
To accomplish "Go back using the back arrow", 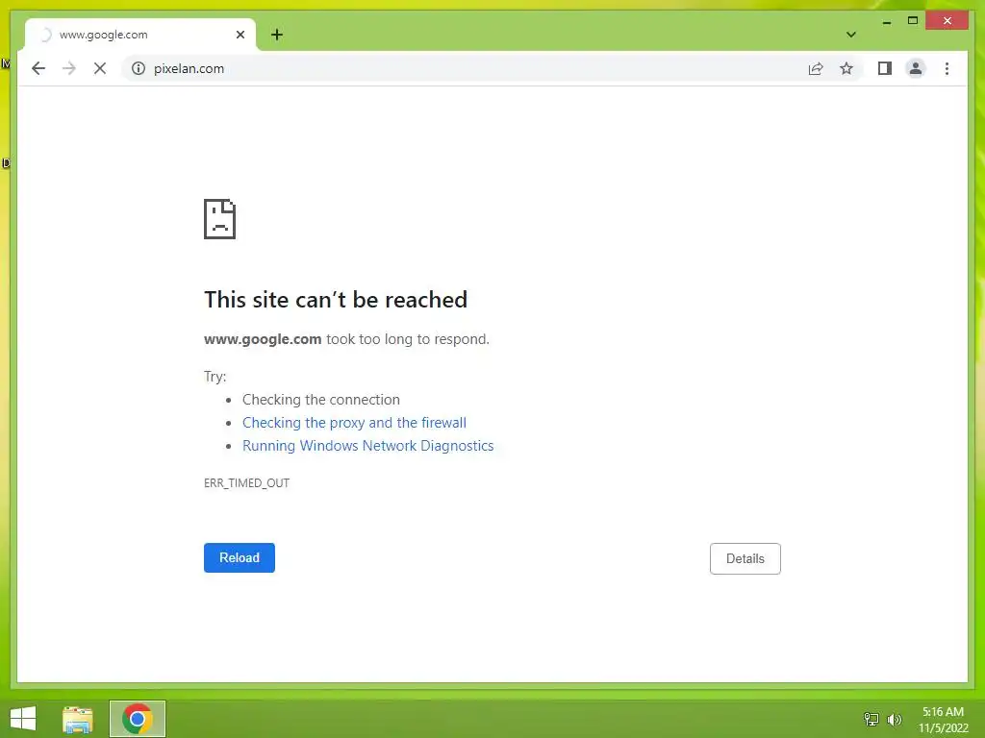I will point(38,68).
